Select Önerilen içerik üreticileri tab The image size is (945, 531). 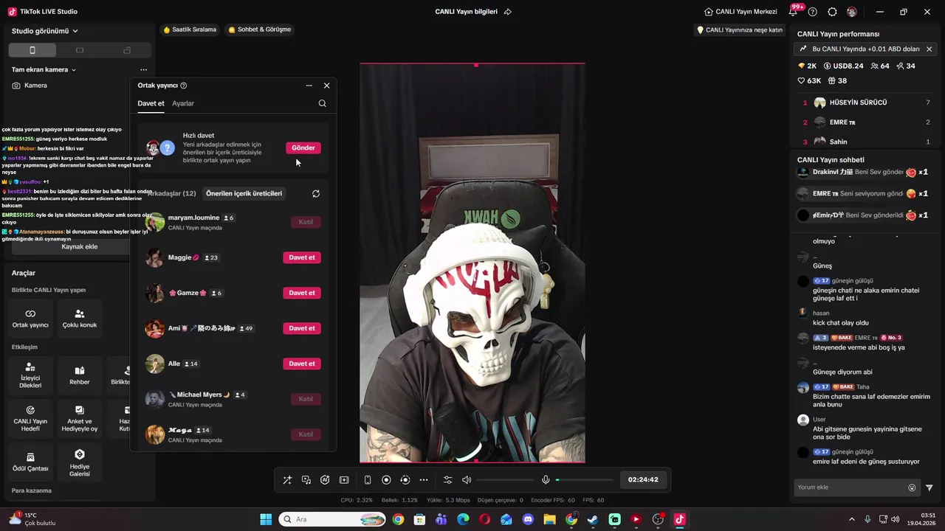[244, 193]
